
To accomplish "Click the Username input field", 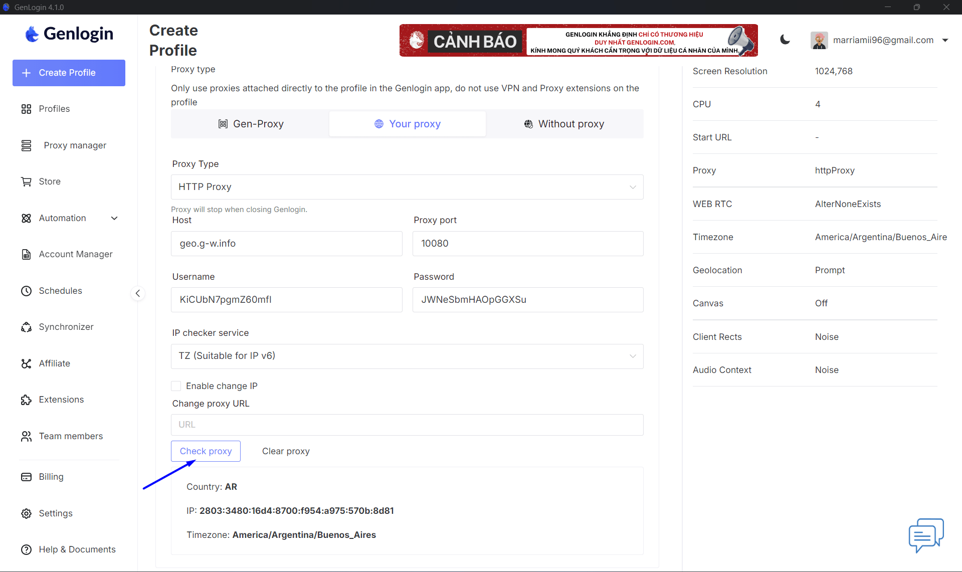I will [x=287, y=300].
